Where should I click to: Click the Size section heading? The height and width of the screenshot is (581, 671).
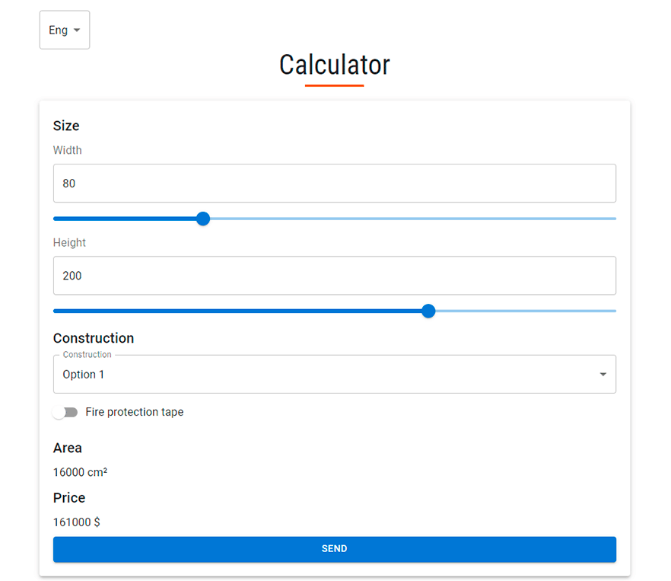point(66,126)
